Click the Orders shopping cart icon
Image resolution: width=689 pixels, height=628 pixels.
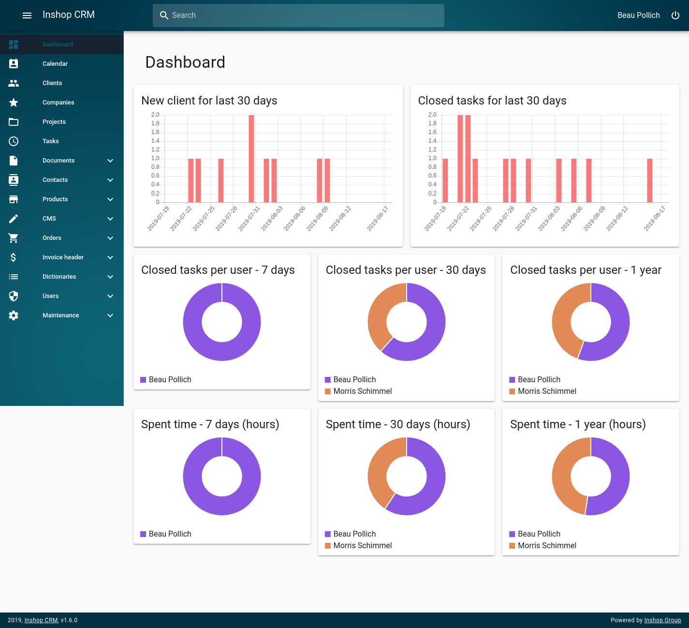[14, 238]
